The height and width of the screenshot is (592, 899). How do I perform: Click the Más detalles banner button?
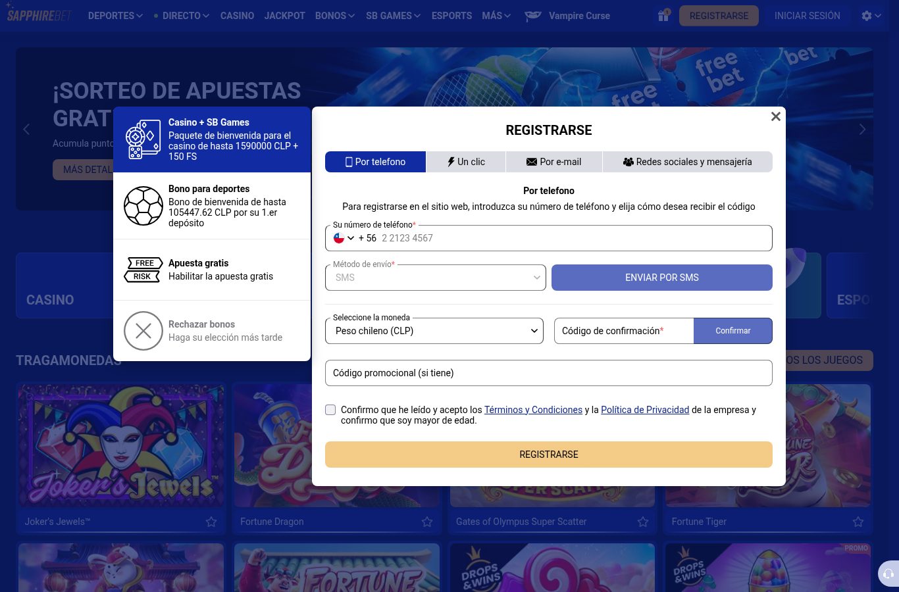(x=83, y=170)
